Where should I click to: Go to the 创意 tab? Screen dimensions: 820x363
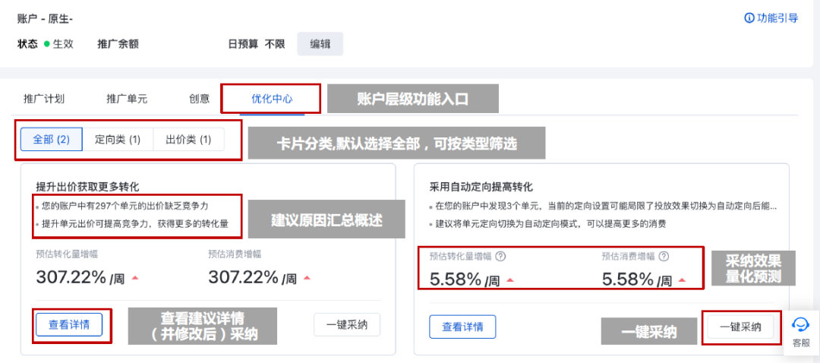coord(199,99)
